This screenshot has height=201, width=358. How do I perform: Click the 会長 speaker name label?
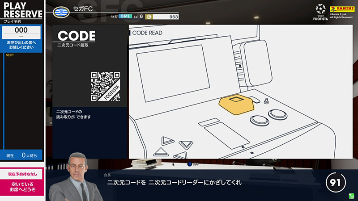107,175
